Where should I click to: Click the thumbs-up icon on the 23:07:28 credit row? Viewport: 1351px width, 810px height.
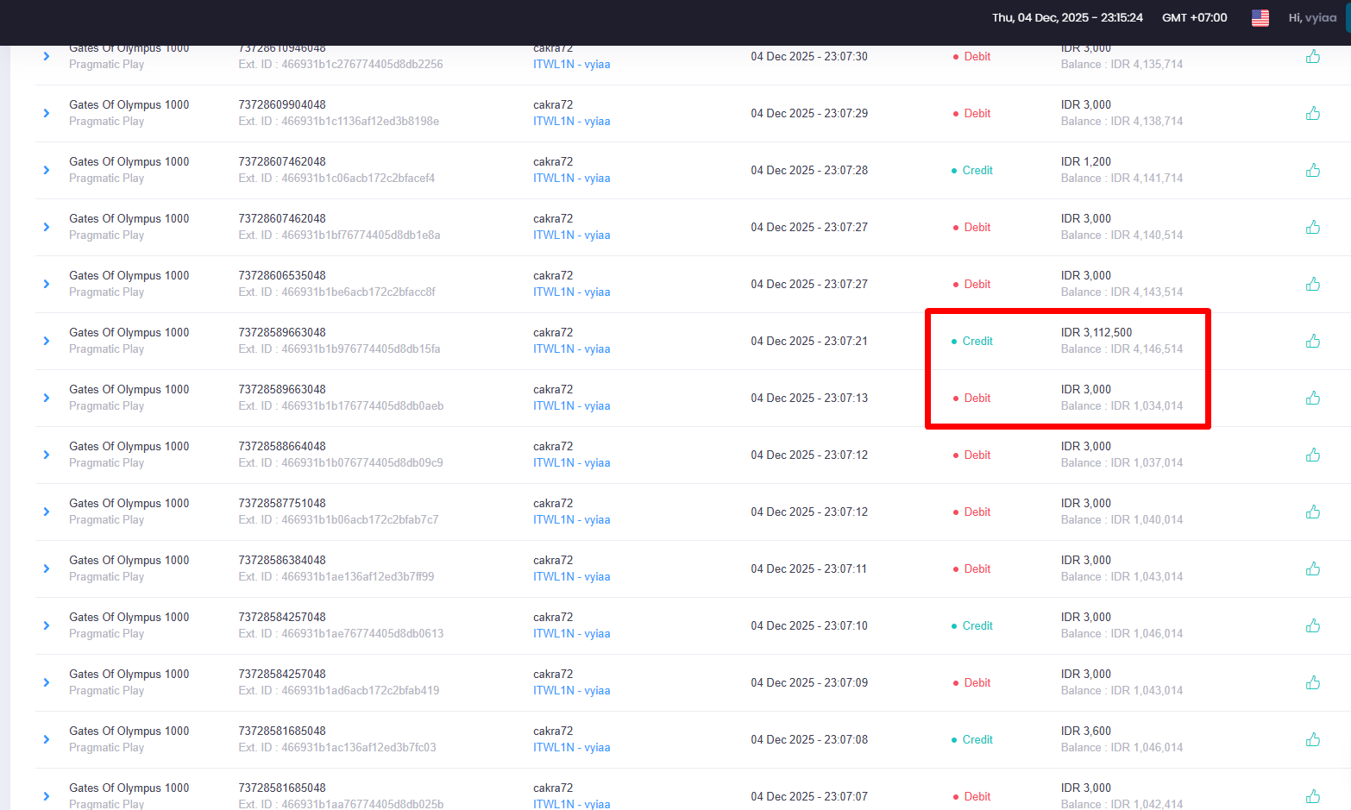(x=1312, y=170)
